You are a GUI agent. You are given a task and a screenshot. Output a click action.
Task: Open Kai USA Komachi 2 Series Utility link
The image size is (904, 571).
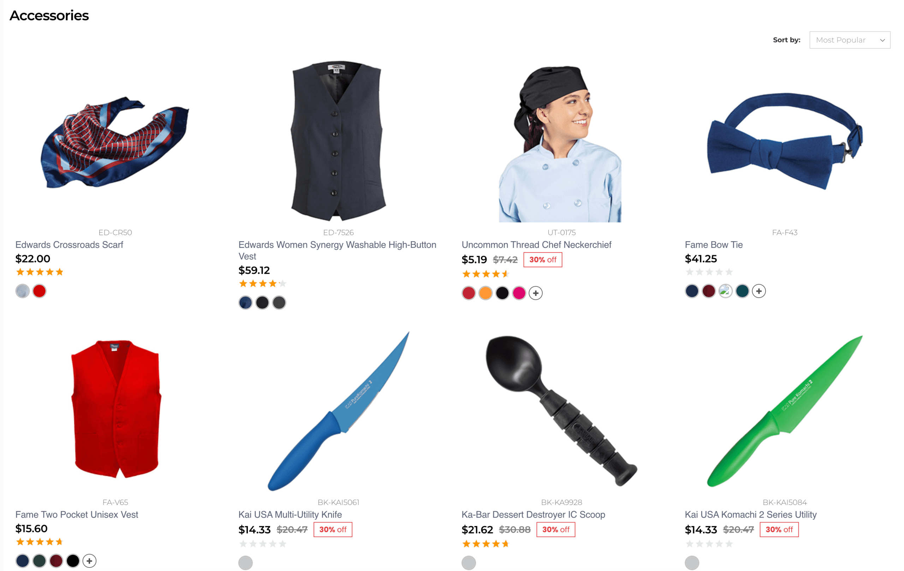[x=750, y=515]
